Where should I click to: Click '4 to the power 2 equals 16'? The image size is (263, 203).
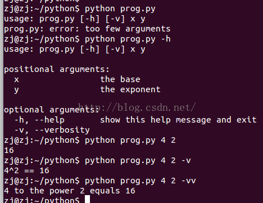tap(70, 191)
